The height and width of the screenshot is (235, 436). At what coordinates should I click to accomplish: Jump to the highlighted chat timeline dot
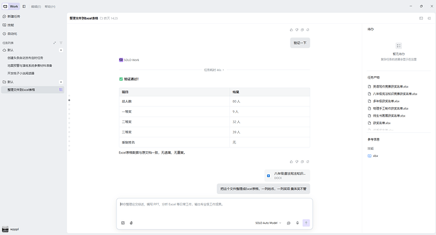click(70, 100)
